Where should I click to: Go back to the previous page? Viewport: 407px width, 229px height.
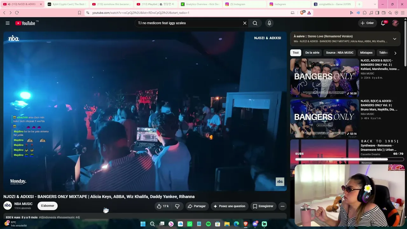click(x=4, y=13)
